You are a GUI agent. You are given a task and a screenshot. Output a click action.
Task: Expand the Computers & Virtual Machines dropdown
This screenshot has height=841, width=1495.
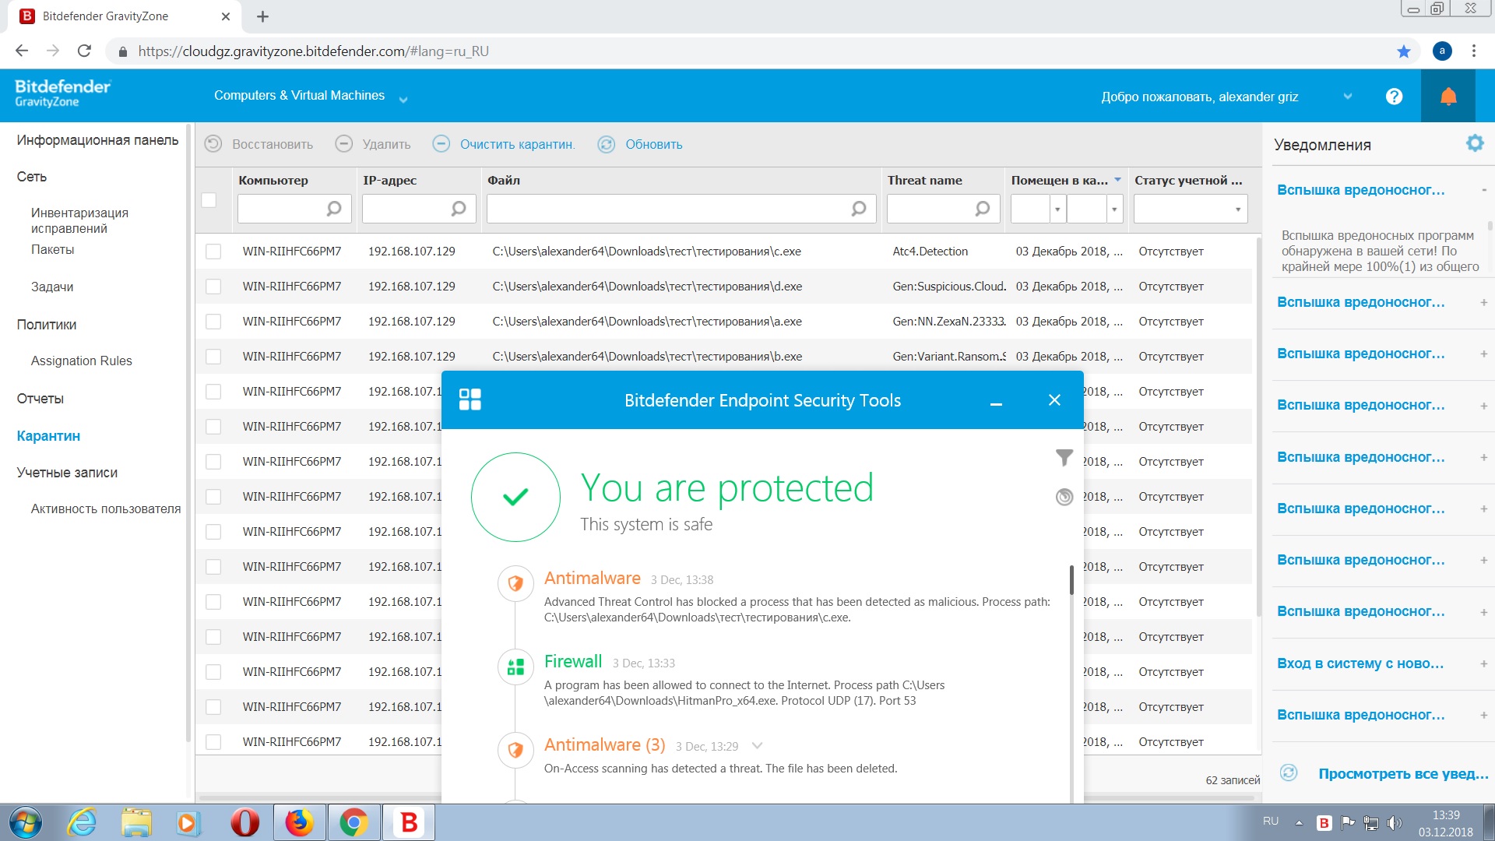tap(403, 99)
